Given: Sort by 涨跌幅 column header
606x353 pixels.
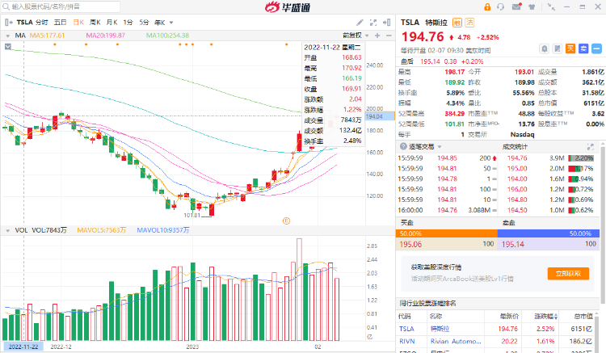Looking at the screenshot, I should pyautogui.click(x=545, y=317).
